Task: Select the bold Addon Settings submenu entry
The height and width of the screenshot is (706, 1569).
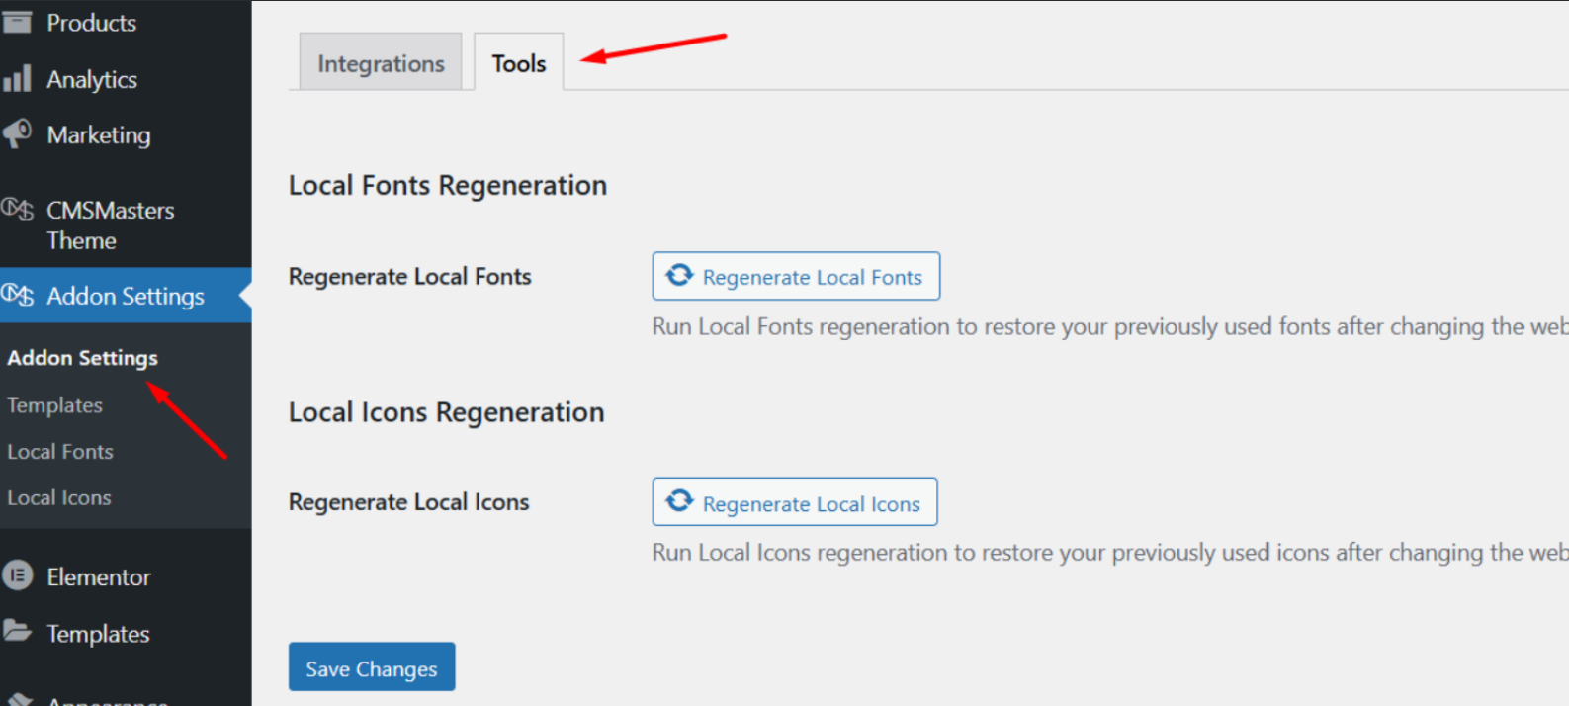Action: [x=82, y=358]
